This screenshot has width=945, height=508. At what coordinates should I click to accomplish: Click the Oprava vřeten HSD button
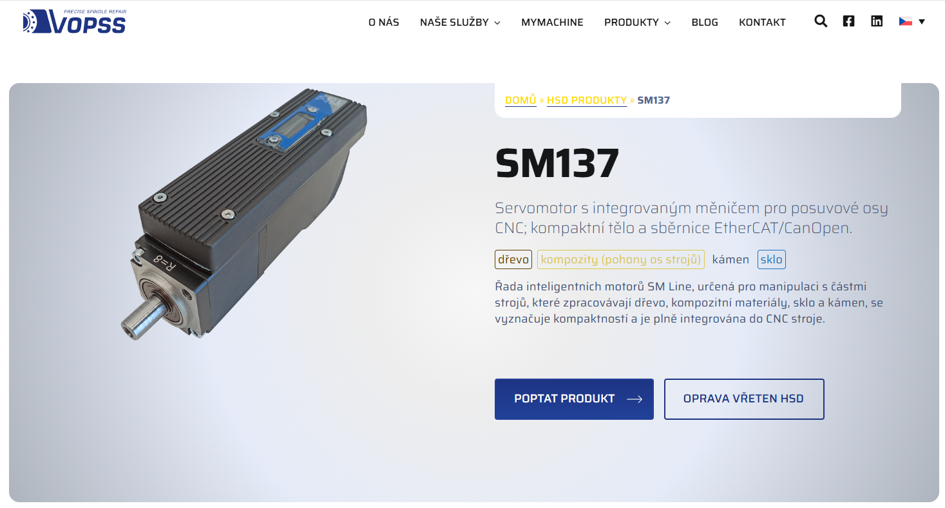(x=744, y=399)
